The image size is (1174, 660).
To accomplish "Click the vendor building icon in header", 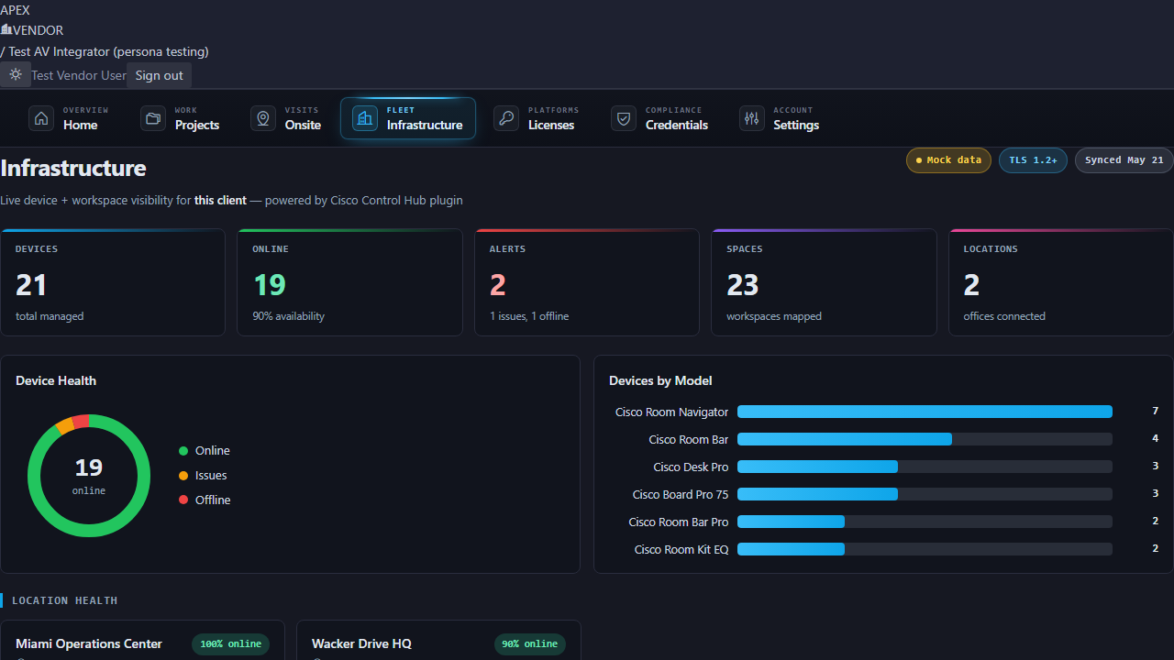I will [6, 30].
